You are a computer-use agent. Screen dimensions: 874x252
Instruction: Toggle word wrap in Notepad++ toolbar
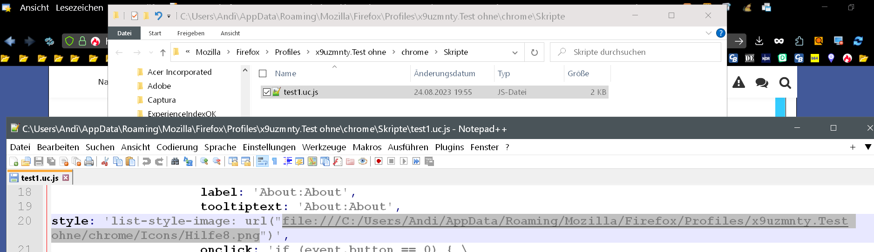[x=262, y=161]
